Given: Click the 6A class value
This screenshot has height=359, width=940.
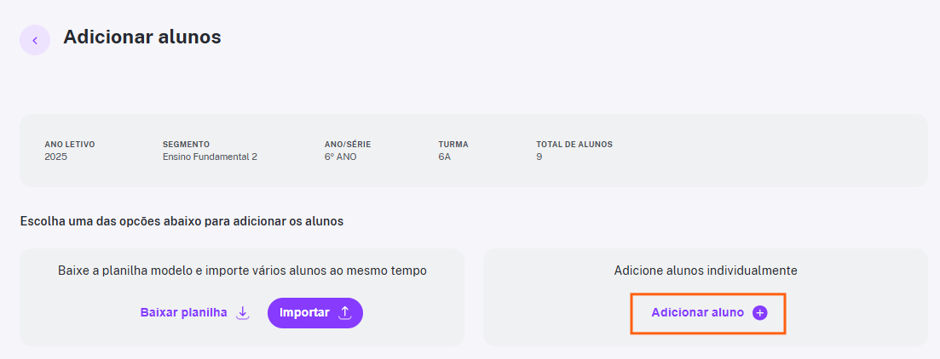Looking at the screenshot, I should [444, 157].
